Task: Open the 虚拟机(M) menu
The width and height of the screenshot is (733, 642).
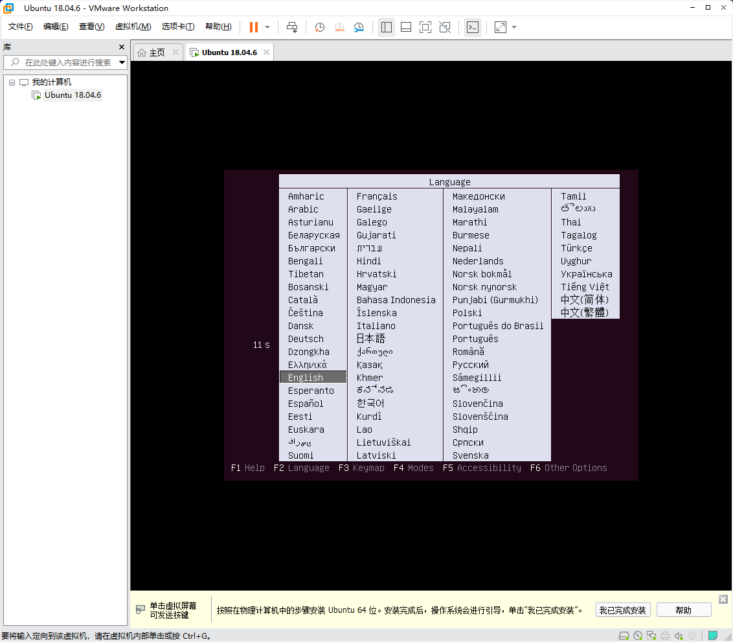Action: pos(133,27)
